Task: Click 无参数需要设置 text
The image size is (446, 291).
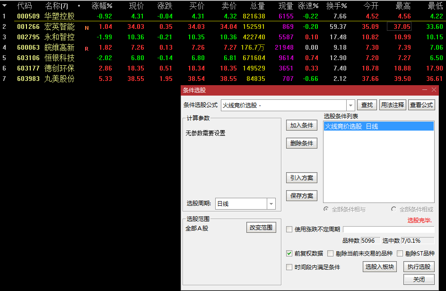Action: point(205,133)
